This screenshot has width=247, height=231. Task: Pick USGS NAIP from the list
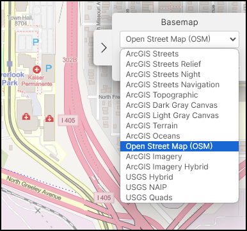click(179, 187)
